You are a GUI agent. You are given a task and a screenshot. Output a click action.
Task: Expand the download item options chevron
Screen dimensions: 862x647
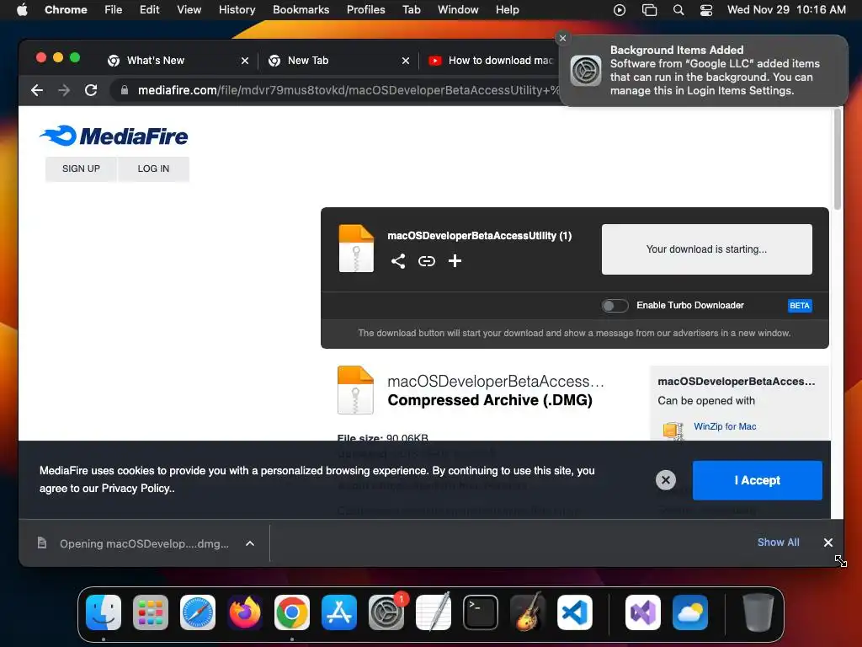coord(249,543)
